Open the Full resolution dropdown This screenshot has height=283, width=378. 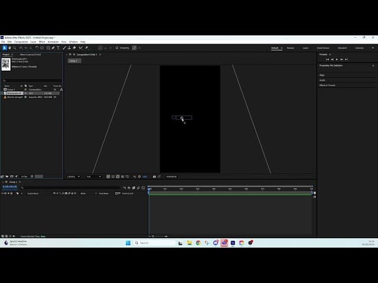click(x=92, y=176)
